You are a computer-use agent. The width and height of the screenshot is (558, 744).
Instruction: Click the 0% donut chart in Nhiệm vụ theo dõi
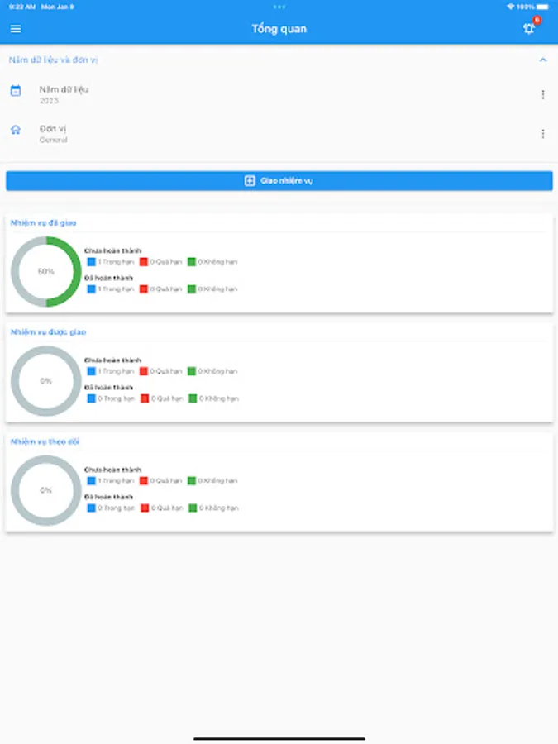(46, 490)
